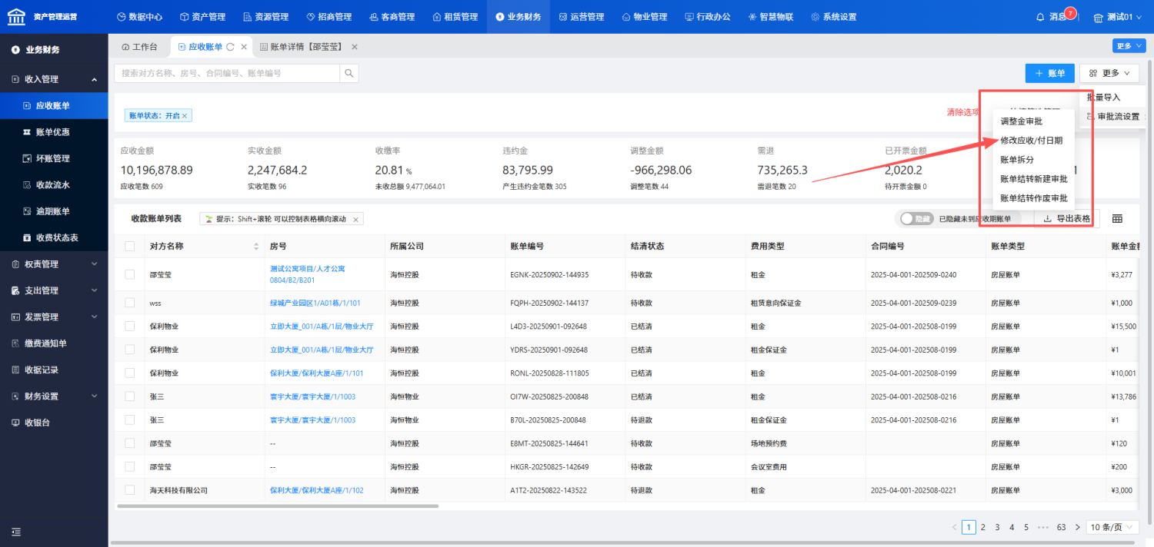Expand the 权责管理 sidebar group

coord(54,264)
